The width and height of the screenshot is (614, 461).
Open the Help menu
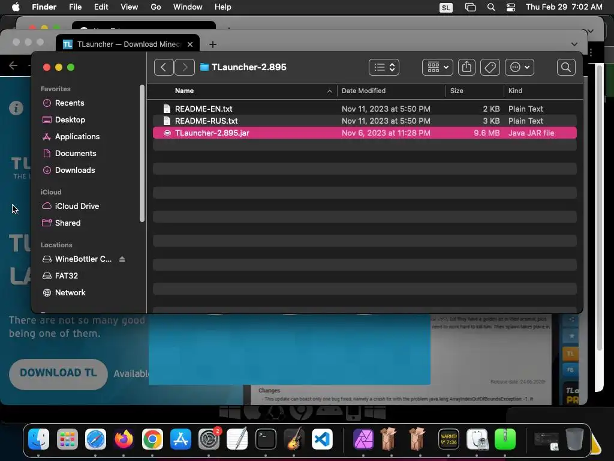pos(223,7)
